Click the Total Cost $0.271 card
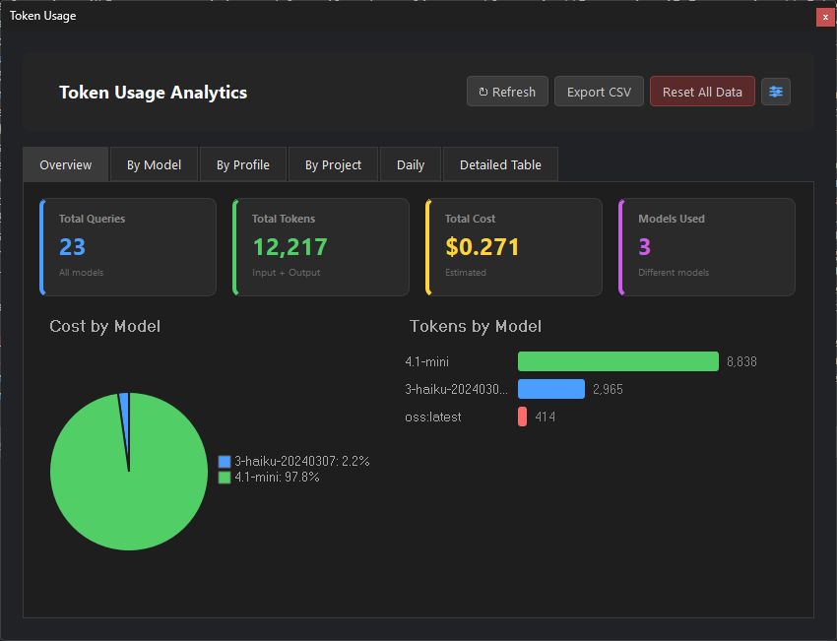This screenshot has height=641, width=837. coord(513,246)
